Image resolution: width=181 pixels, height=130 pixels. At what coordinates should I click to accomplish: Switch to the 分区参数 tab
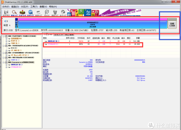(48, 35)
